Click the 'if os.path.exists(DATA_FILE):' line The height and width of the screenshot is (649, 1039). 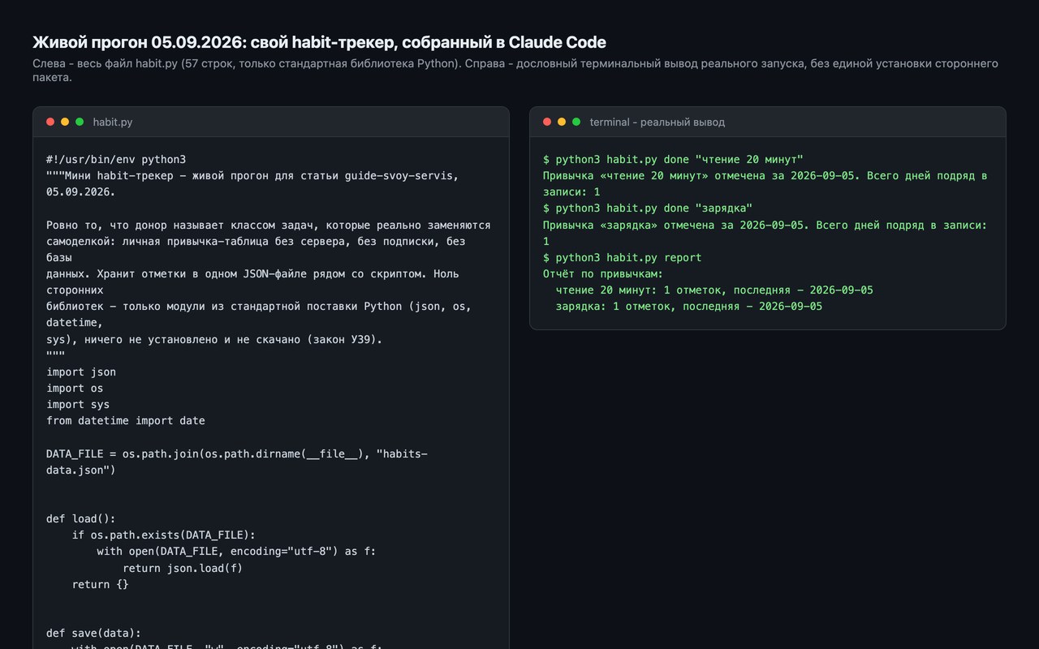pyautogui.click(x=164, y=535)
